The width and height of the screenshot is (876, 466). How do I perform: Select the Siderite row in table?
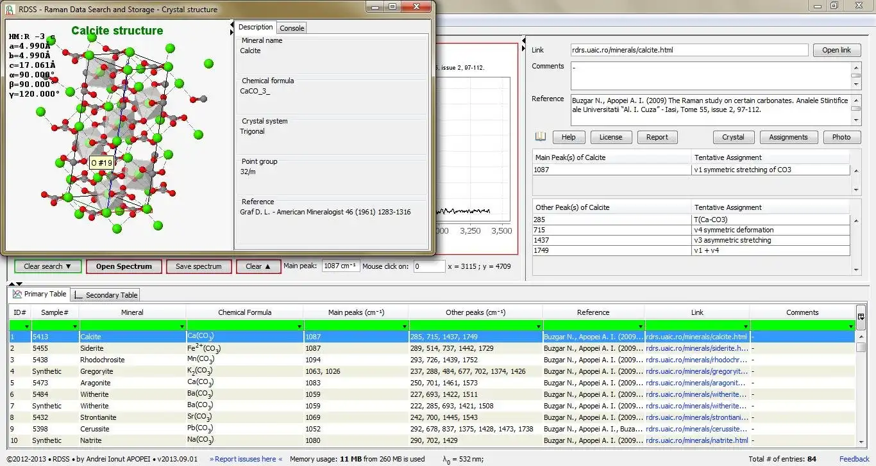point(432,348)
